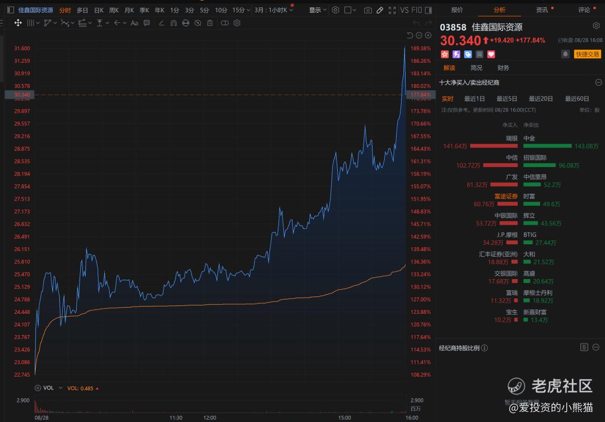The height and width of the screenshot is (422, 605).
Task: Zoom in chart with plus icon
Action: (x=429, y=35)
